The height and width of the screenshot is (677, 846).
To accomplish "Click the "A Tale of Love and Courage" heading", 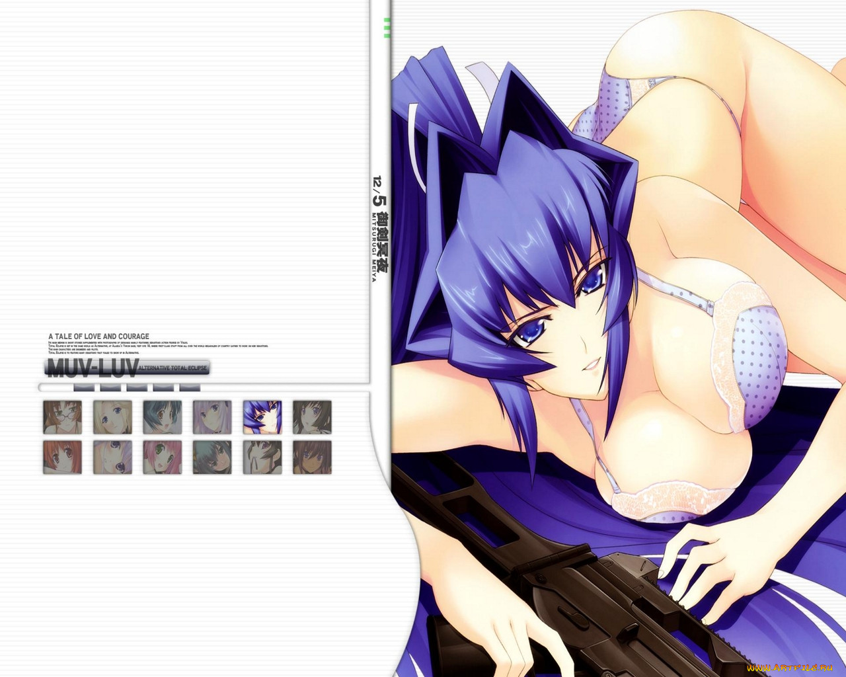I will click(99, 337).
